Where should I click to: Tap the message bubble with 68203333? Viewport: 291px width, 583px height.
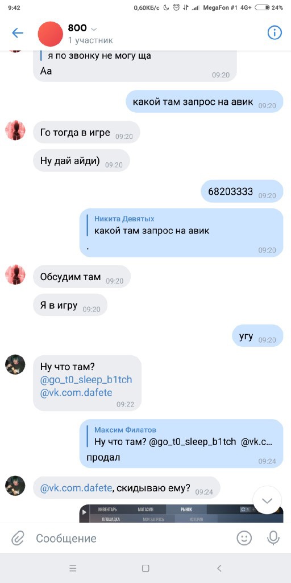click(242, 191)
